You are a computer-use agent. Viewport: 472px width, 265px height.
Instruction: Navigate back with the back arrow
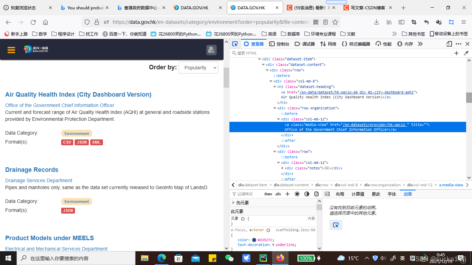click(x=8, y=22)
